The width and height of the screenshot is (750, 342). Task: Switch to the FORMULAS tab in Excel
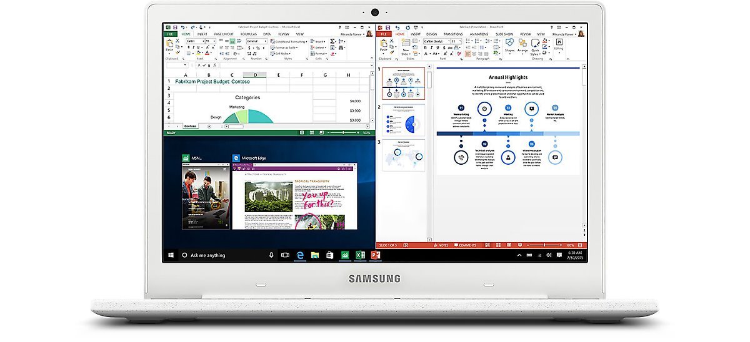click(x=249, y=34)
